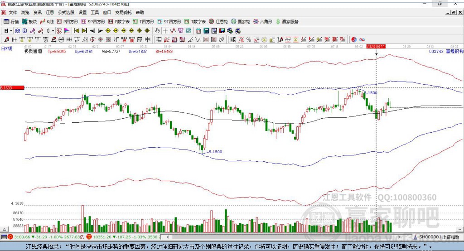The width and height of the screenshot is (464, 251).
Task: Select the hand pan tool
Action: click(x=157, y=31)
